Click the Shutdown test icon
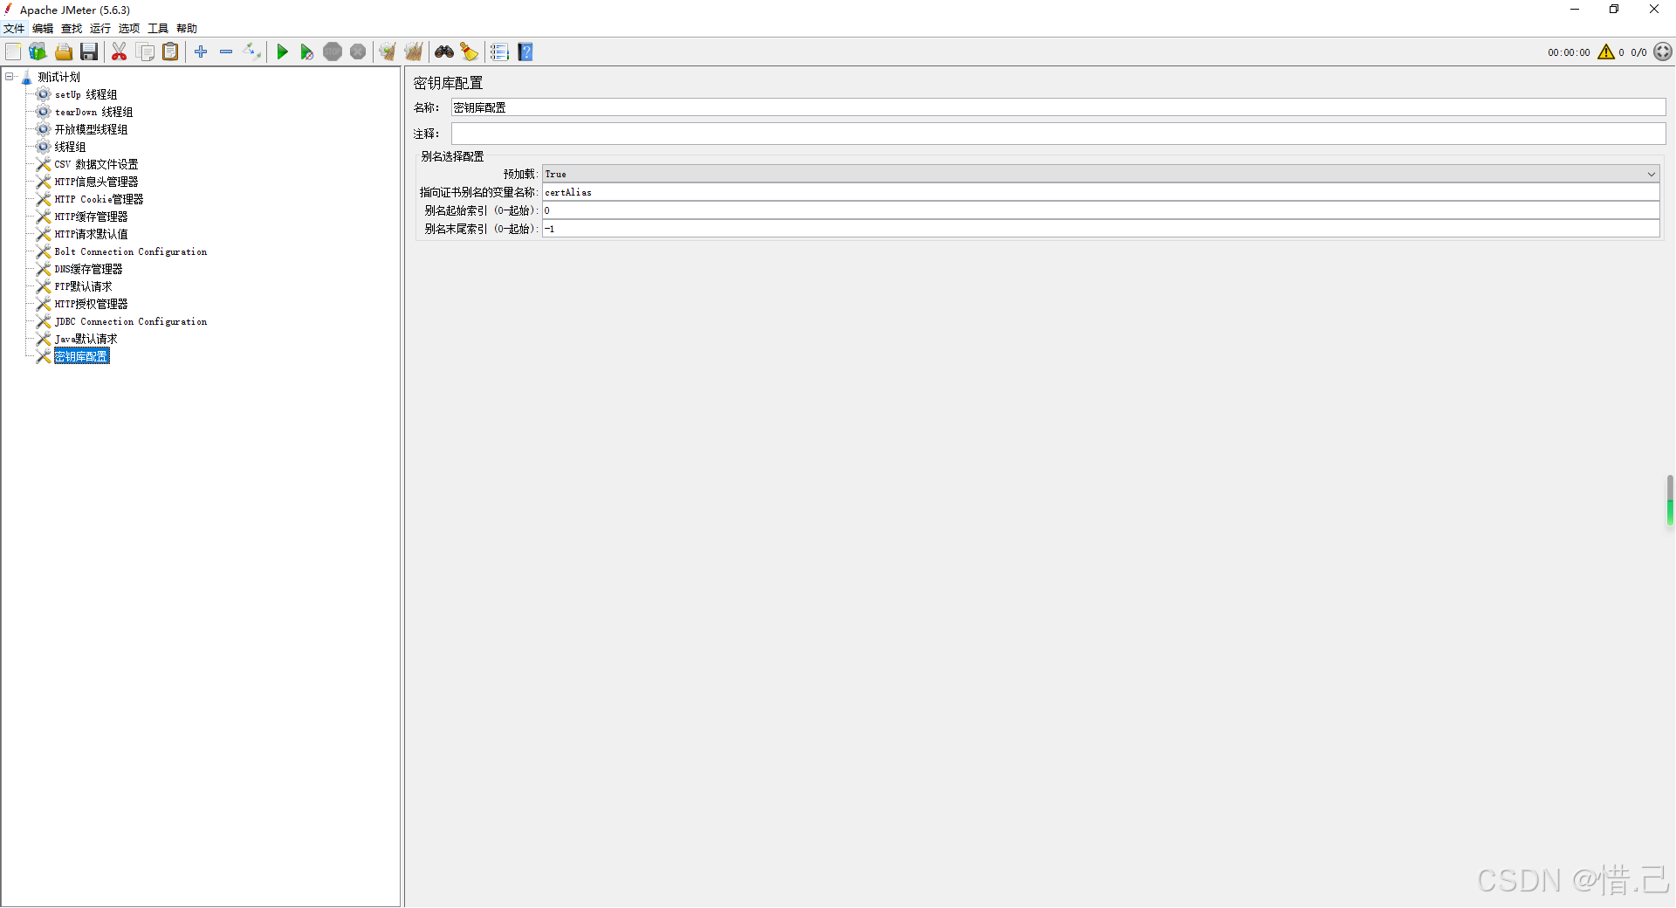This screenshot has height=908, width=1676. click(x=358, y=52)
